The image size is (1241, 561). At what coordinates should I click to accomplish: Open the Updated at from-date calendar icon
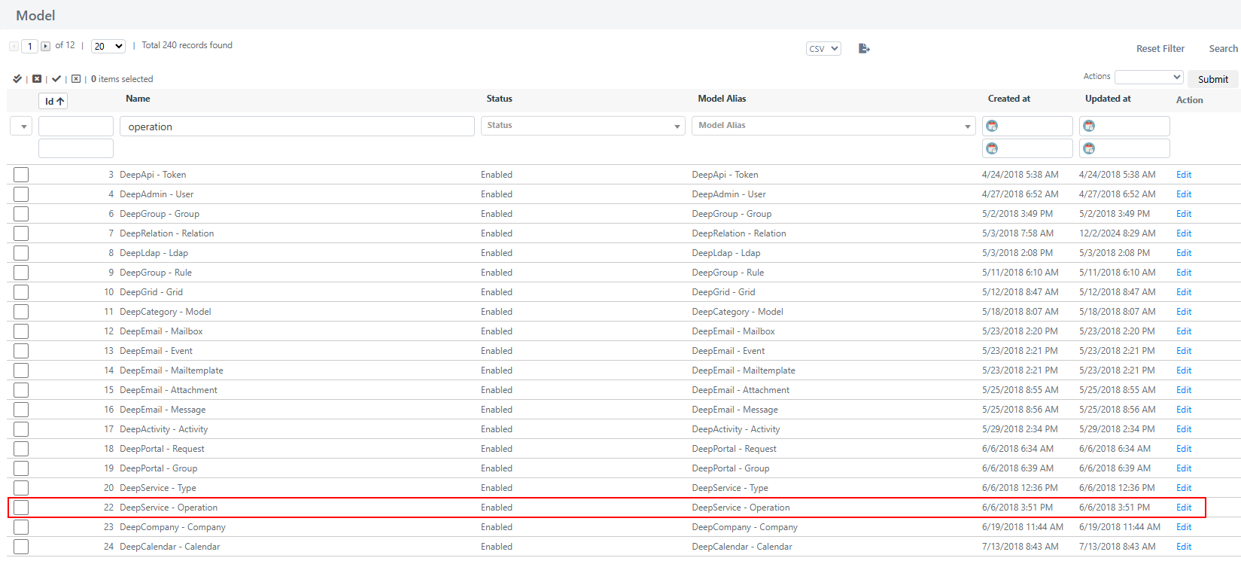pos(1089,126)
